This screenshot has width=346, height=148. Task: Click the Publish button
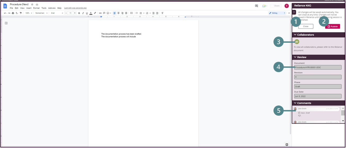(x=332, y=26)
